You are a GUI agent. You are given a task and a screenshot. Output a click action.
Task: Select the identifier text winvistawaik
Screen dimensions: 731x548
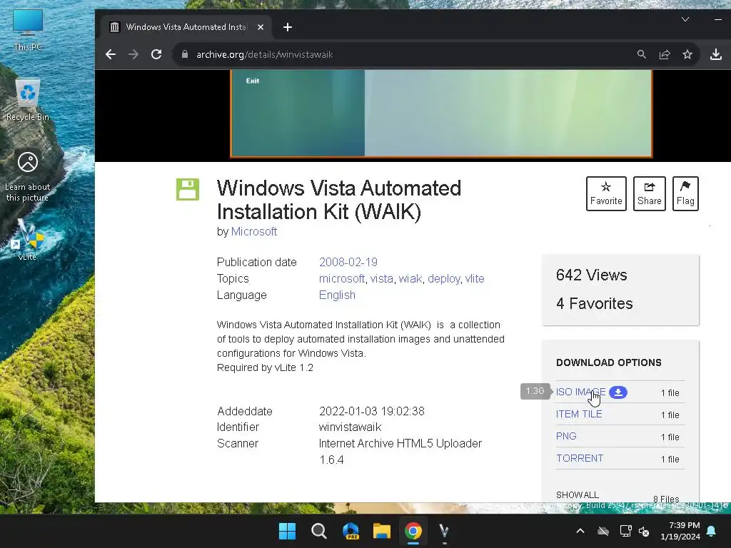[350, 427]
